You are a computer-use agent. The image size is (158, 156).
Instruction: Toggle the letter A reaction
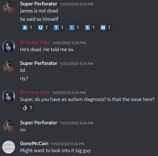(x=27, y=27)
